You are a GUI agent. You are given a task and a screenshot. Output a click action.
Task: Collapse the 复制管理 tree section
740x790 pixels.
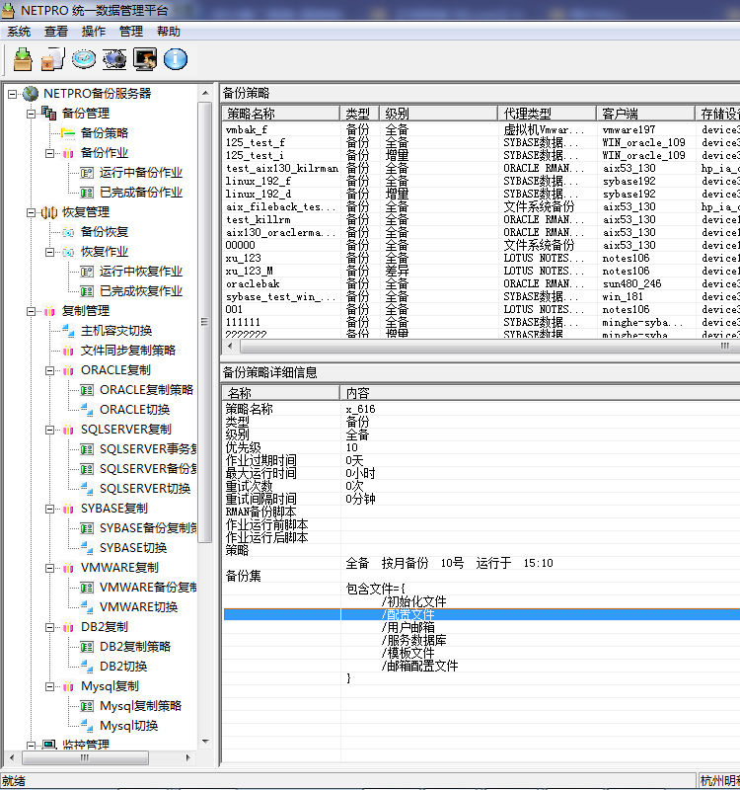[x=32, y=311]
